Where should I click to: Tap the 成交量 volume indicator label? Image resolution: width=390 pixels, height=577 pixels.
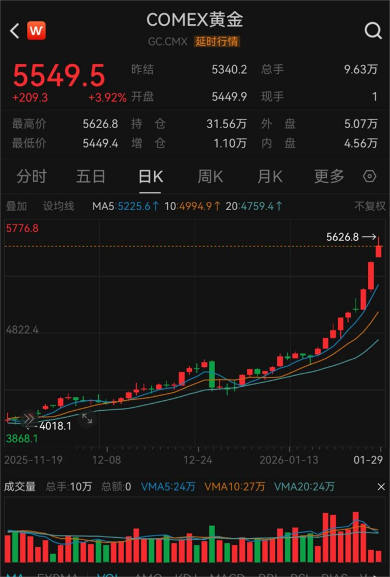tap(20, 486)
